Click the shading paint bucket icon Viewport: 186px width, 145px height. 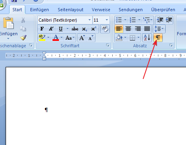pyautogui.click(x=119, y=38)
